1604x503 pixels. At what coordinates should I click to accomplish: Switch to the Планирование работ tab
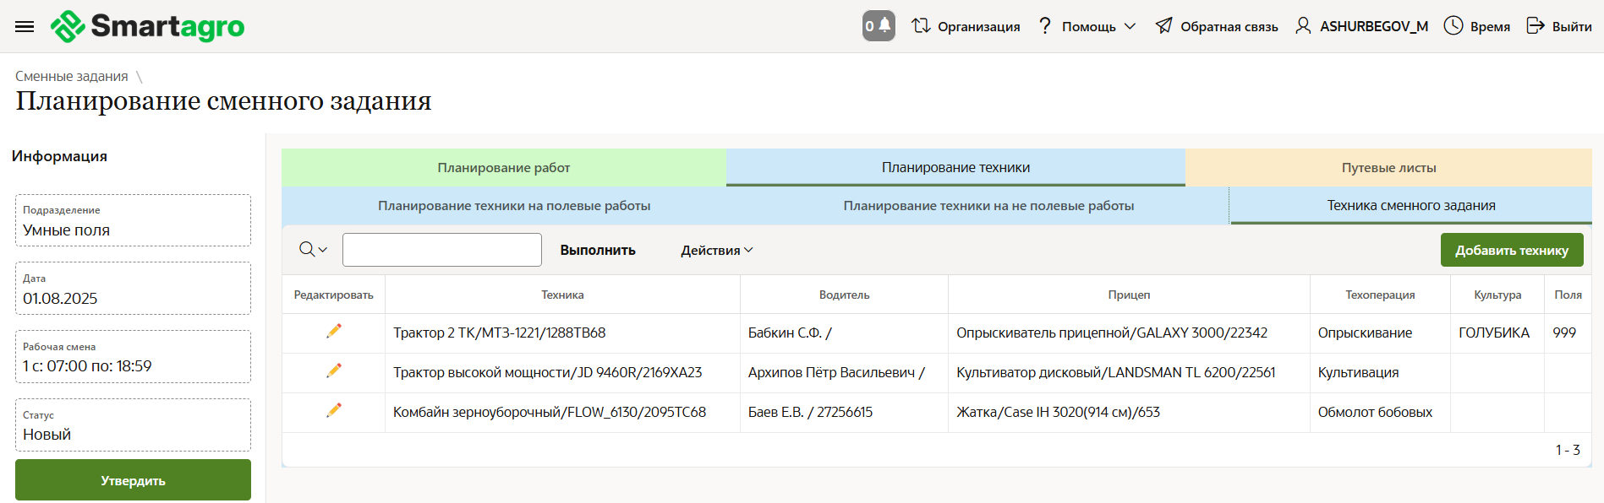pos(503,168)
